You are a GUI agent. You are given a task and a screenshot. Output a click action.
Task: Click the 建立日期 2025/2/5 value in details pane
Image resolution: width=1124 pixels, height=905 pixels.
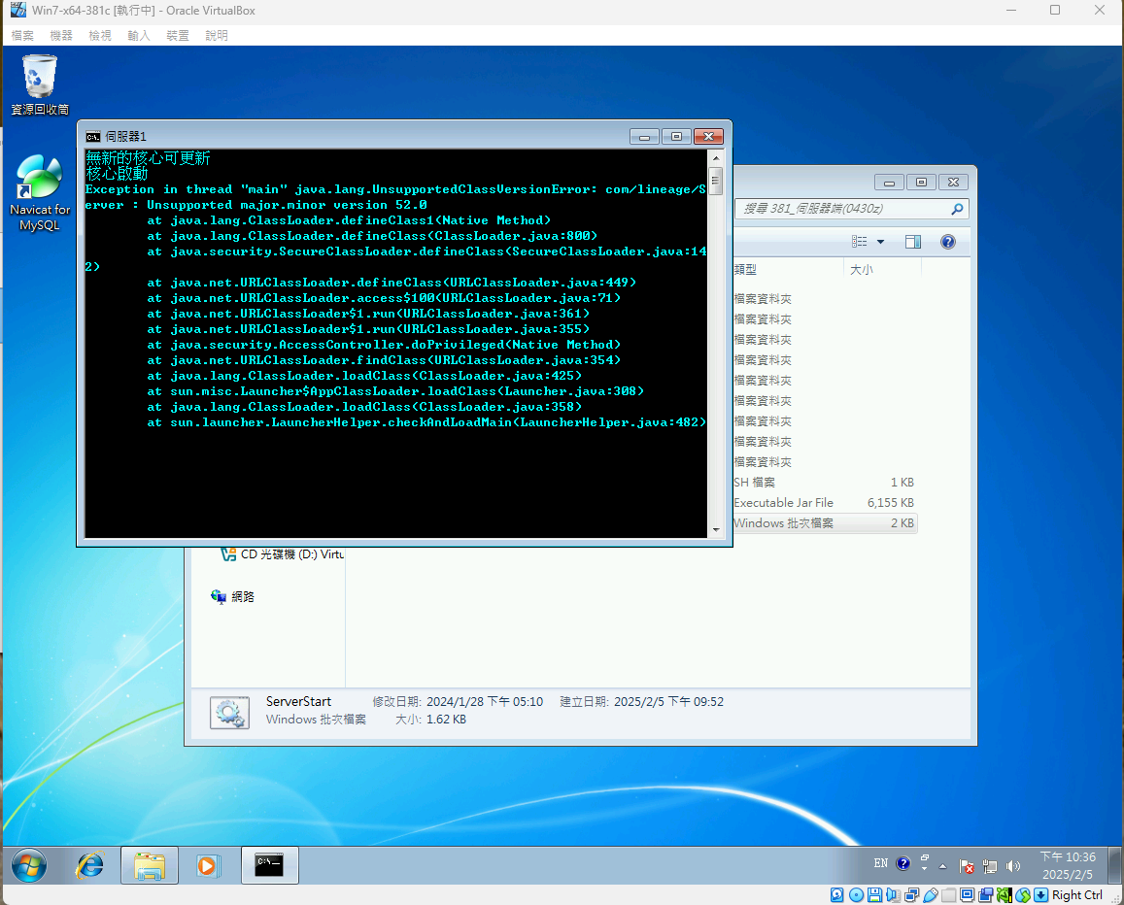click(x=668, y=701)
